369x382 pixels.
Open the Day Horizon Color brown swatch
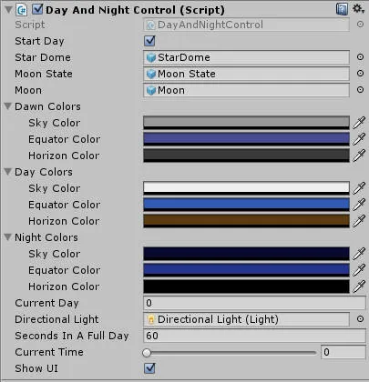pyautogui.click(x=246, y=221)
